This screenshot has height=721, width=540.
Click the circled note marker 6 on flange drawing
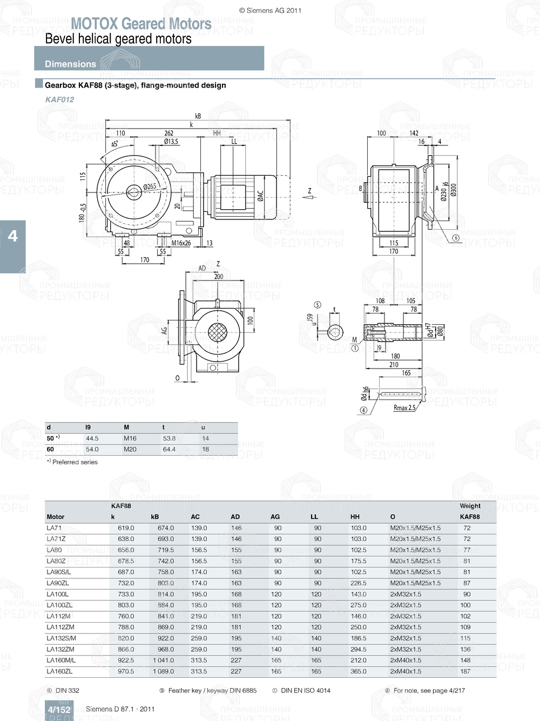coord(455,237)
